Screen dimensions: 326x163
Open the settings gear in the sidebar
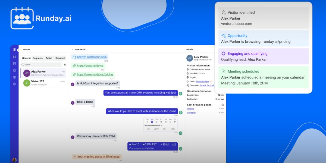click(x=14, y=70)
